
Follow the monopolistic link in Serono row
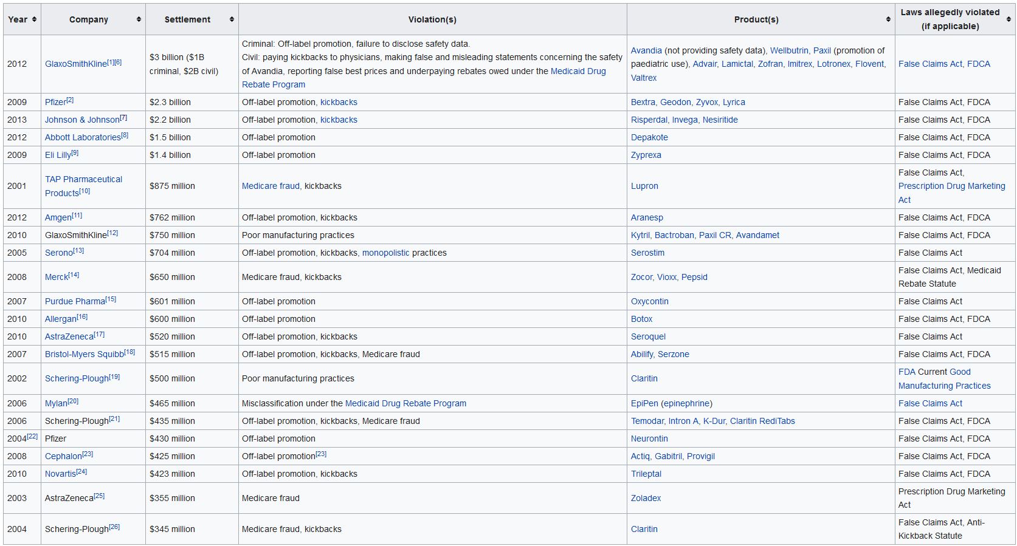386,253
